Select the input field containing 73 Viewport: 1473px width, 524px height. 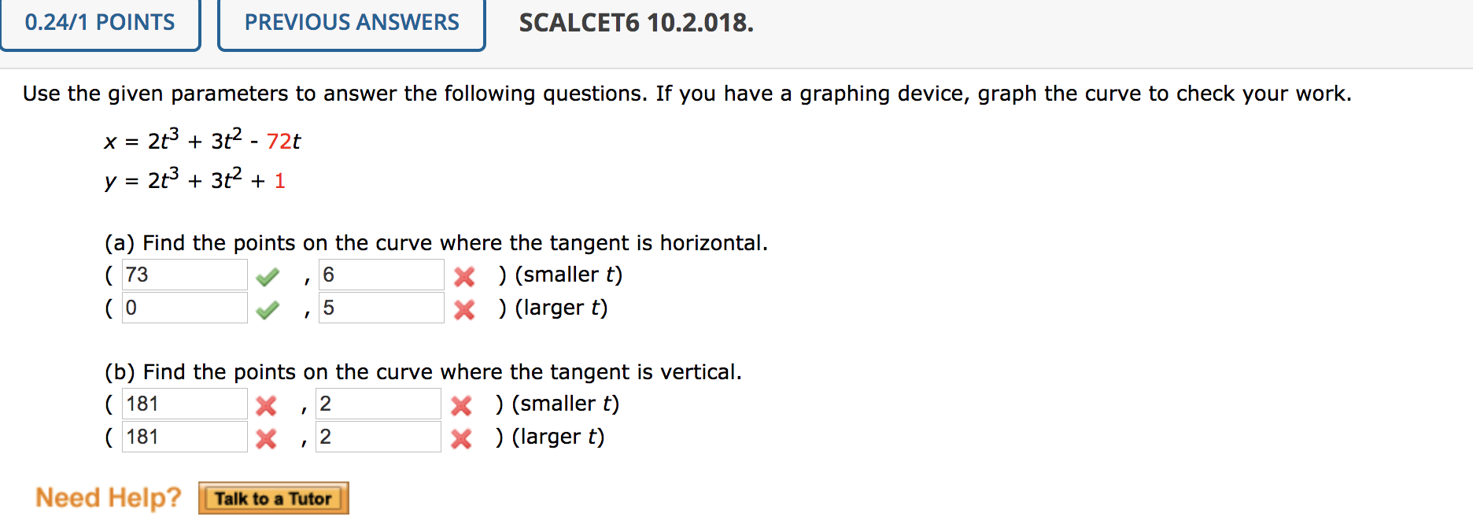pyautogui.click(x=184, y=275)
